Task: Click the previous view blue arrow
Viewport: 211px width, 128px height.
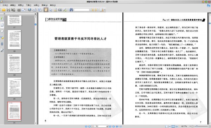Action: [117, 126]
